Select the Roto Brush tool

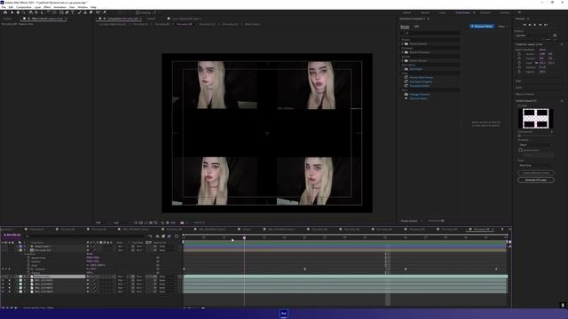(x=98, y=12)
